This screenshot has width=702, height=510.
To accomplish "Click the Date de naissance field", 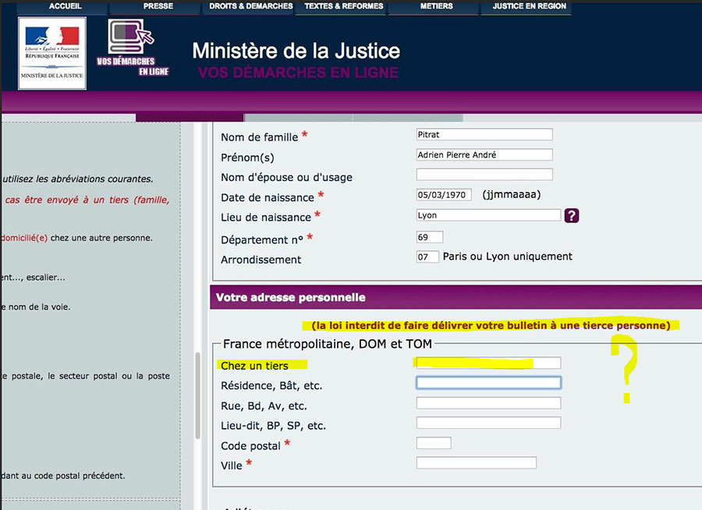I will click(444, 195).
